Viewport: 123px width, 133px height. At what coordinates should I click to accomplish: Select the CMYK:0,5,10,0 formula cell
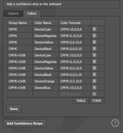75,81
